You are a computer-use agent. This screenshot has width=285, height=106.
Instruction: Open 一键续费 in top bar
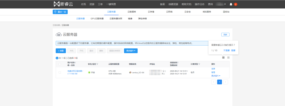[111, 4]
